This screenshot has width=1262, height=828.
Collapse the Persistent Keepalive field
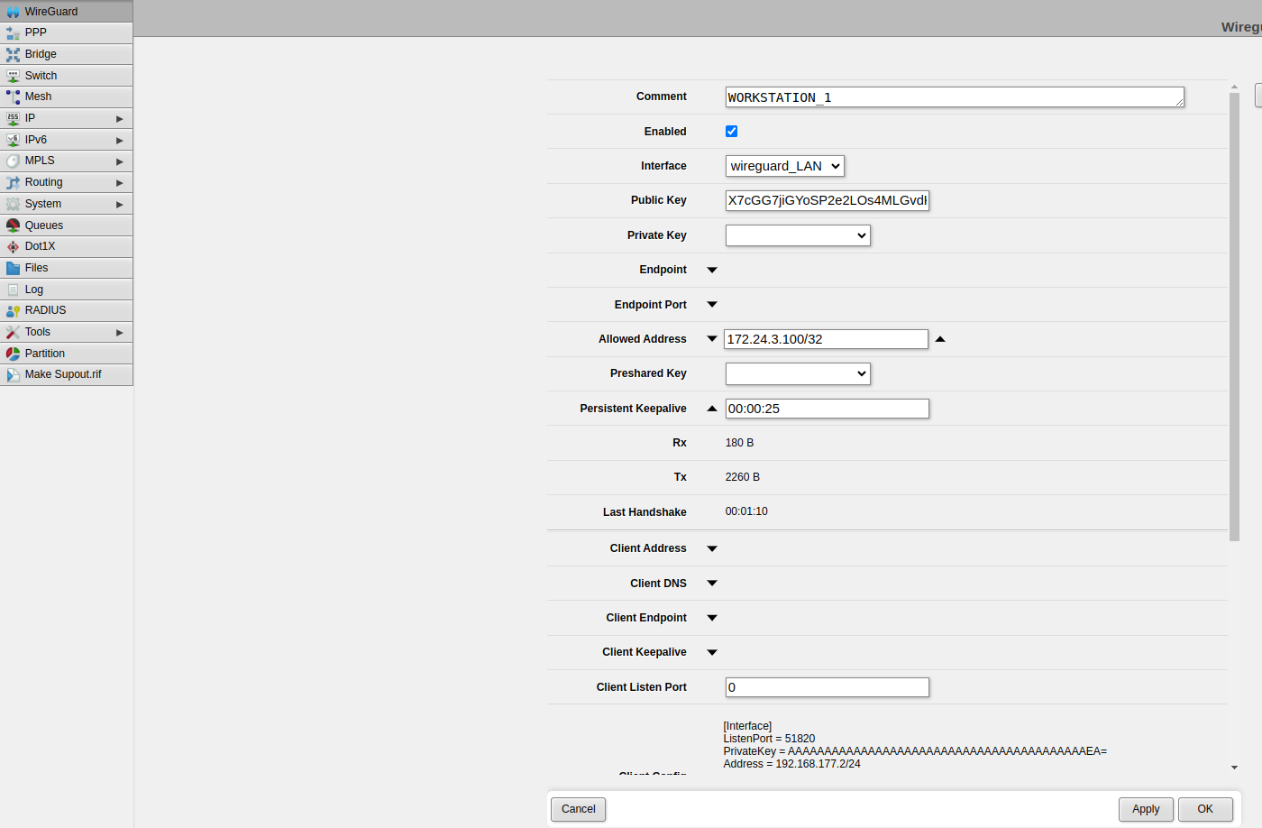[712, 409]
